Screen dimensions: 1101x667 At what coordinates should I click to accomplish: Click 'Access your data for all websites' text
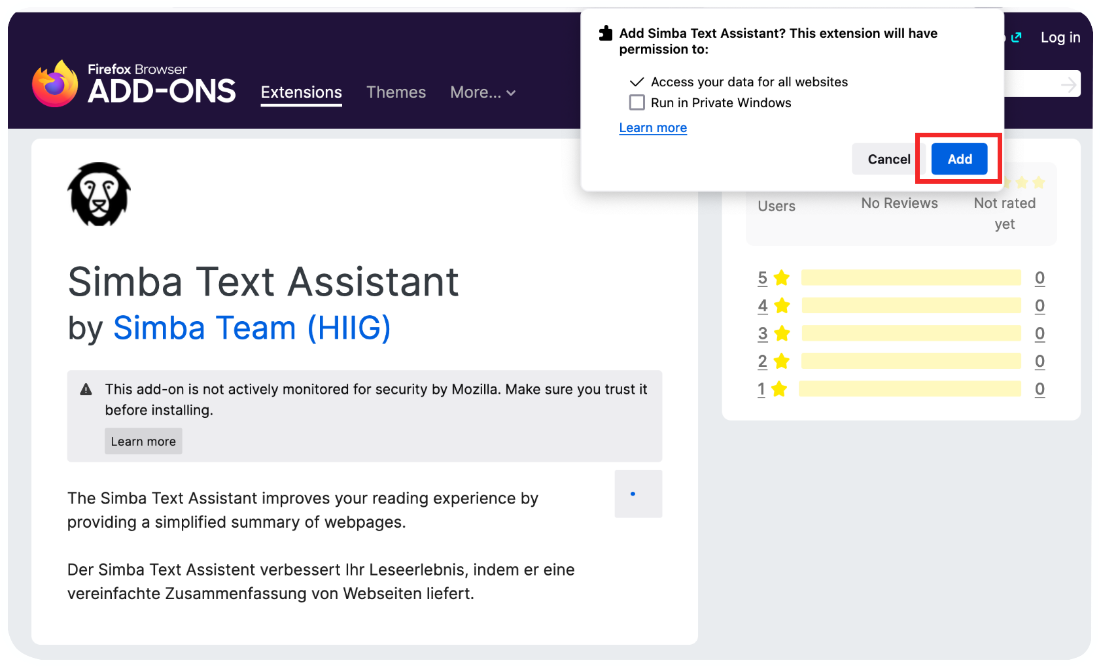[x=749, y=82]
